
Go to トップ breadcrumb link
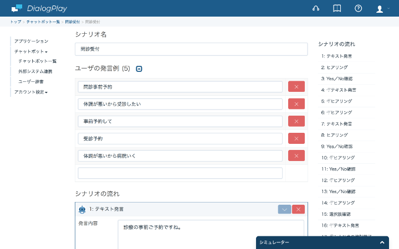[x=16, y=22]
